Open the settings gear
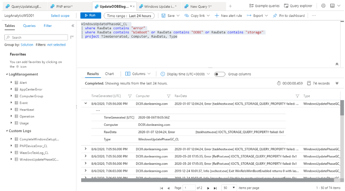This screenshot has height=191, width=345. (x=323, y=6)
